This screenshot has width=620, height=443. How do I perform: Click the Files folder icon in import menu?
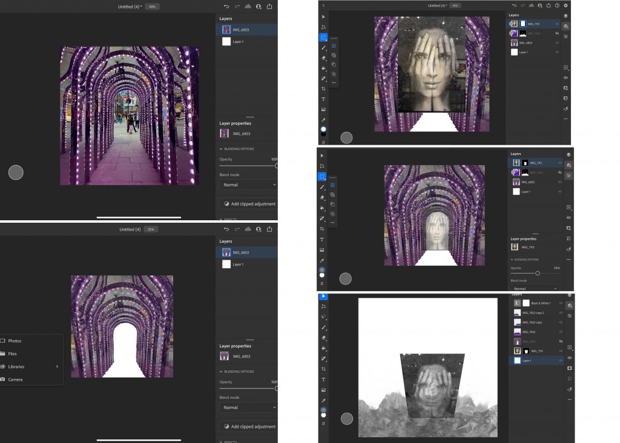(3, 353)
